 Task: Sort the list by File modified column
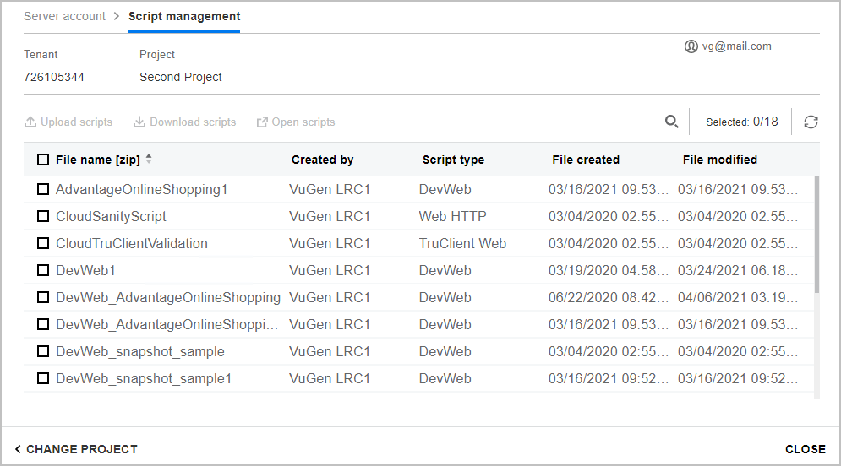pos(719,160)
